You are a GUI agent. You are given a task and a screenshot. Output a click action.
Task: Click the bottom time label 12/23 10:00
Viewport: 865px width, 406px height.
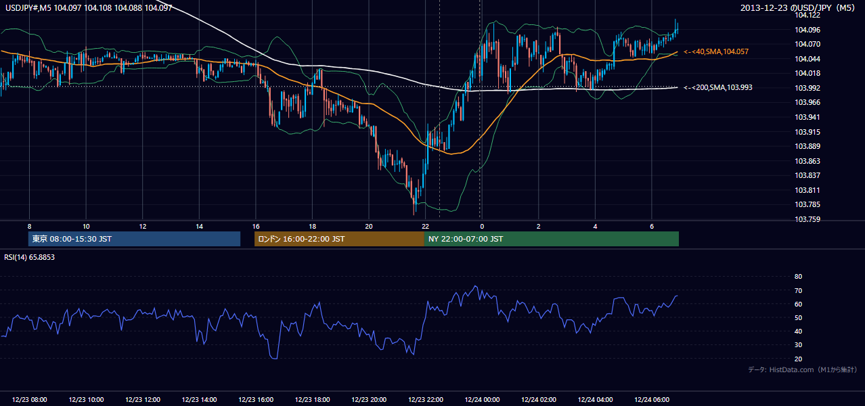click(86, 399)
